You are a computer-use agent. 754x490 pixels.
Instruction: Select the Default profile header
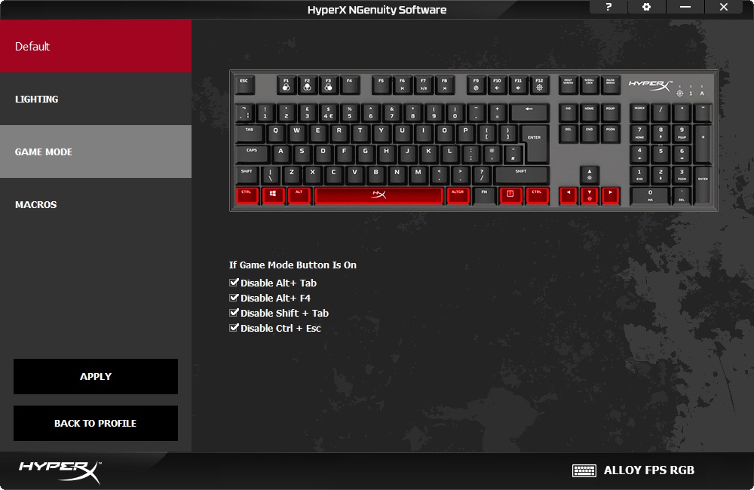96,46
